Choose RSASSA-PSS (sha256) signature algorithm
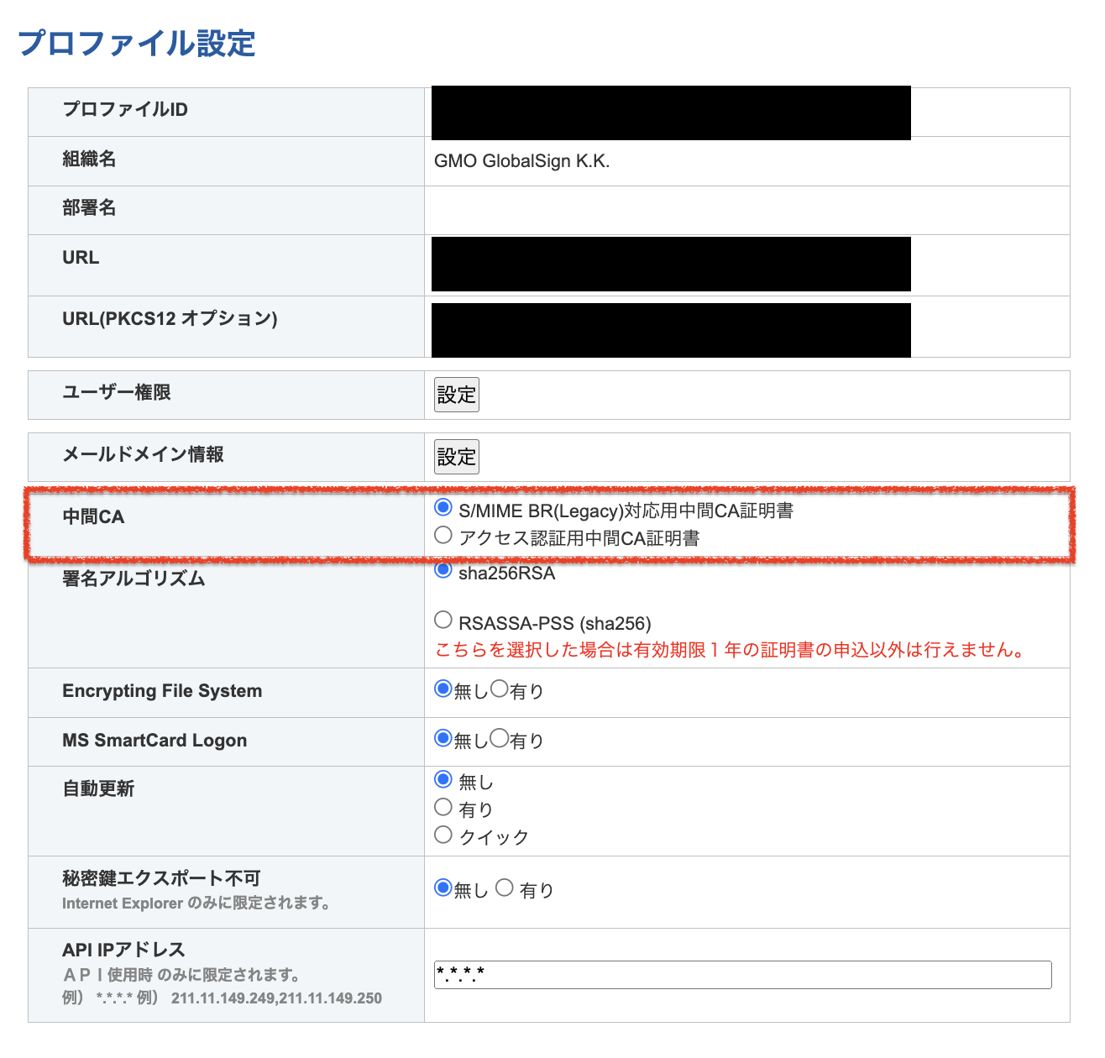Image resolution: width=1105 pixels, height=1058 pixels. coord(443,621)
